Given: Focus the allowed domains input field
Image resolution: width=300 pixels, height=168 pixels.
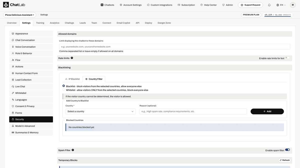Looking at the screenshot, I should coord(174,47).
